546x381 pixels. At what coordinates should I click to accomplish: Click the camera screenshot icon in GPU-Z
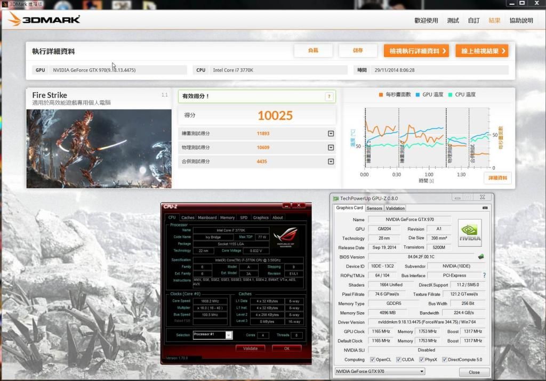tap(485, 208)
